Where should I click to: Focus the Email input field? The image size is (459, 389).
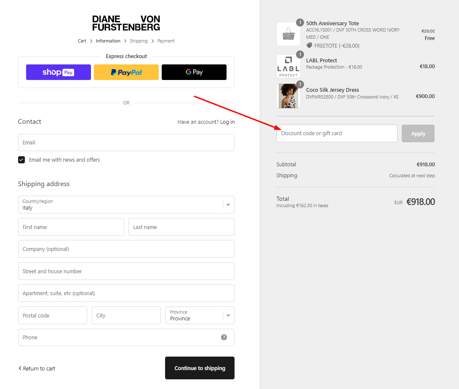point(126,143)
